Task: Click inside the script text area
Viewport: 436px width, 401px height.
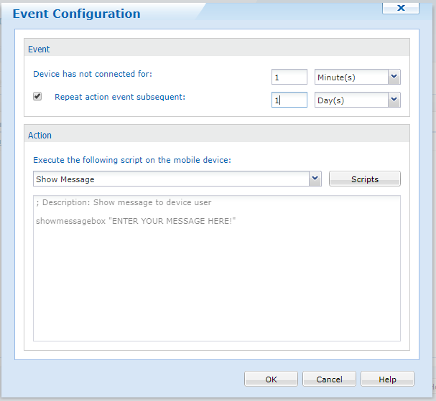Action: pyautogui.click(x=215, y=287)
